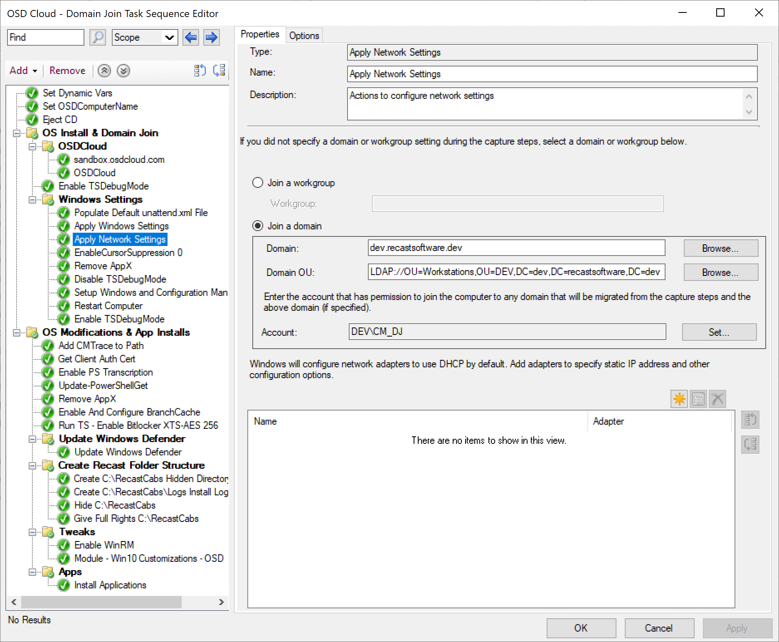Screen dimensions: 779x642
Task: Open the Add dropdown menu
Action: pyautogui.click(x=23, y=71)
